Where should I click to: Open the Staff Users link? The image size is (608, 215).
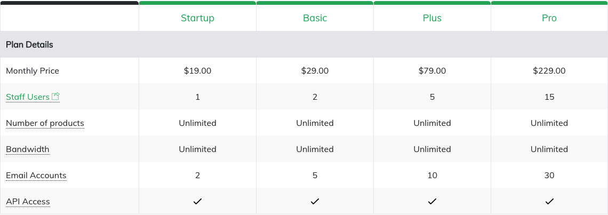click(x=28, y=97)
